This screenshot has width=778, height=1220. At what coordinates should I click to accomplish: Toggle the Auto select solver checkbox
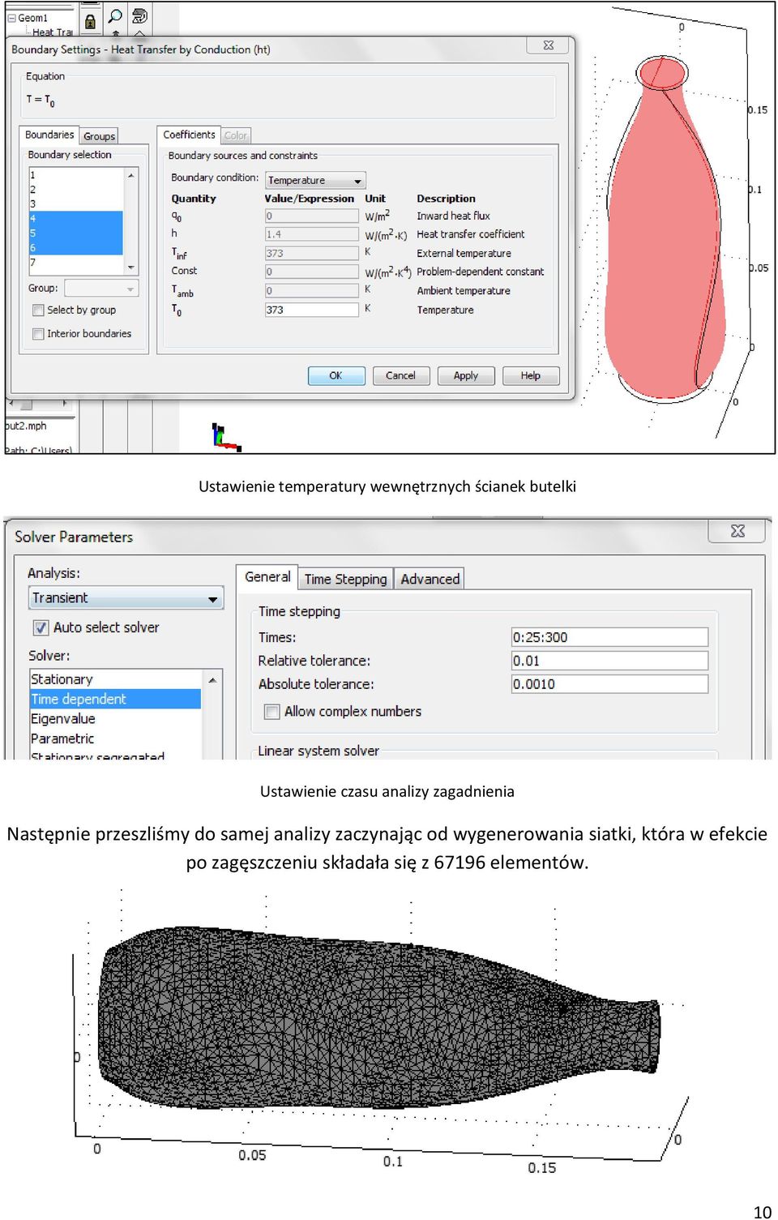[41, 627]
